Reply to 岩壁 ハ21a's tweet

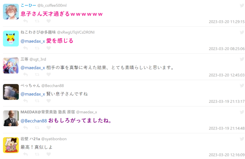click(26, 154)
